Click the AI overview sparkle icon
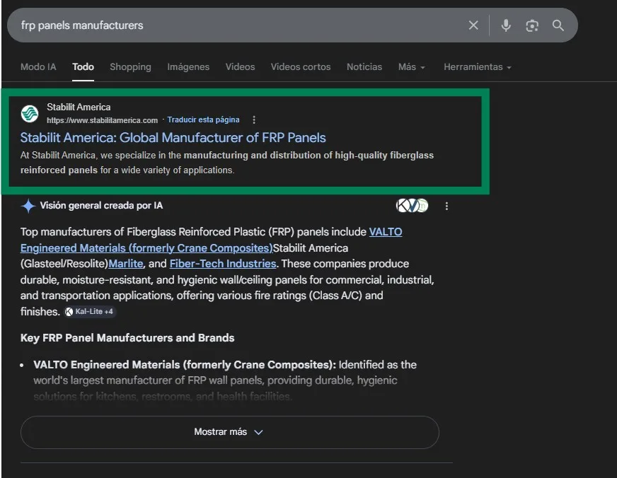Image resolution: width=617 pixels, height=478 pixels. (x=28, y=206)
